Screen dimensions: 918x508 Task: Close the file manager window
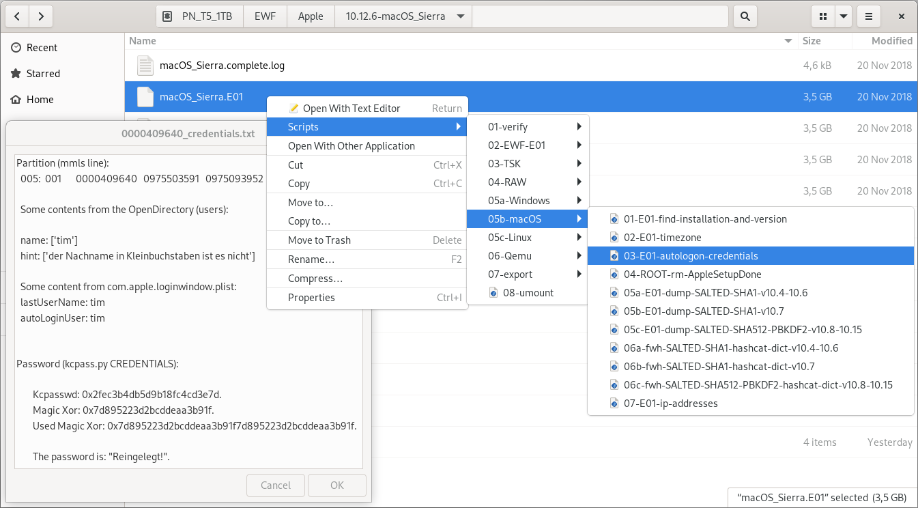tap(902, 16)
